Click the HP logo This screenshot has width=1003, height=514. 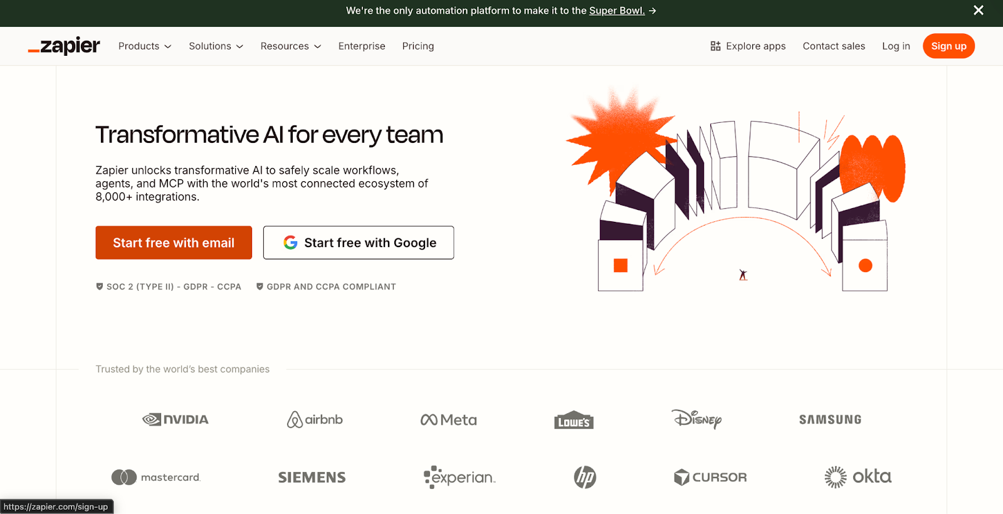click(585, 477)
